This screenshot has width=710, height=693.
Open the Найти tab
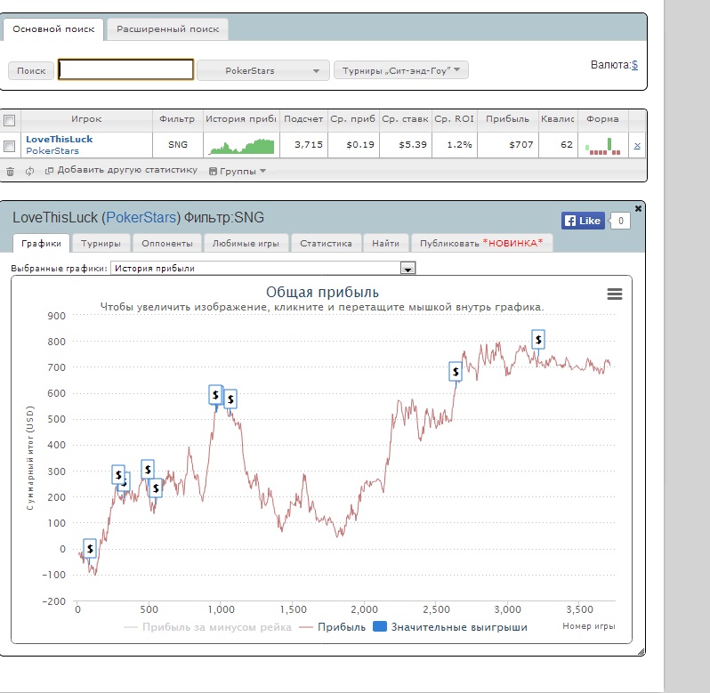click(386, 243)
